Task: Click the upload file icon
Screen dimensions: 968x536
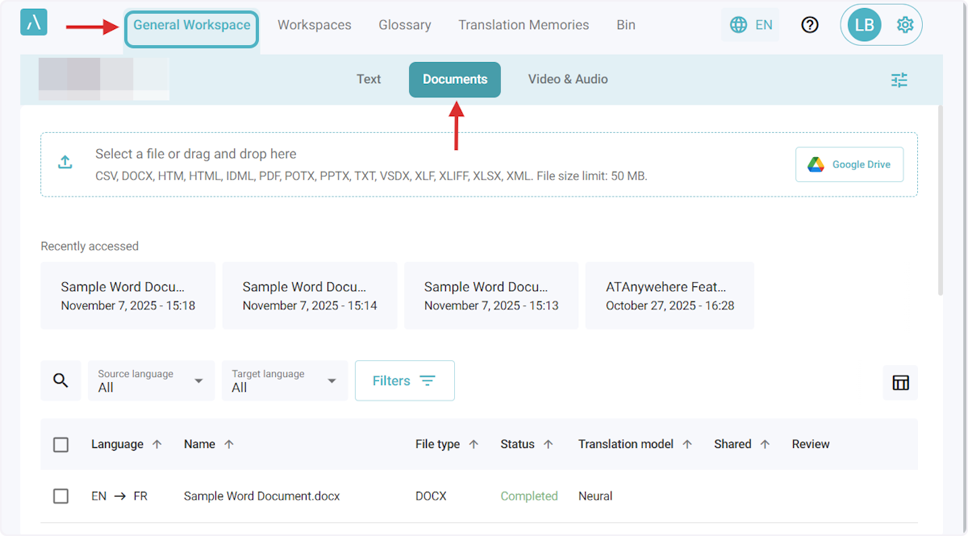Action: [65, 162]
